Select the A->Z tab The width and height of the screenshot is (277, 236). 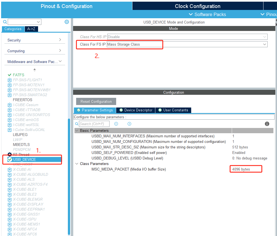pos(31,29)
